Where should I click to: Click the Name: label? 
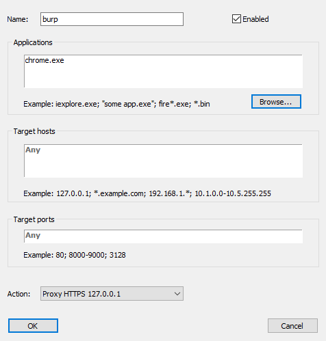[x=18, y=19]
